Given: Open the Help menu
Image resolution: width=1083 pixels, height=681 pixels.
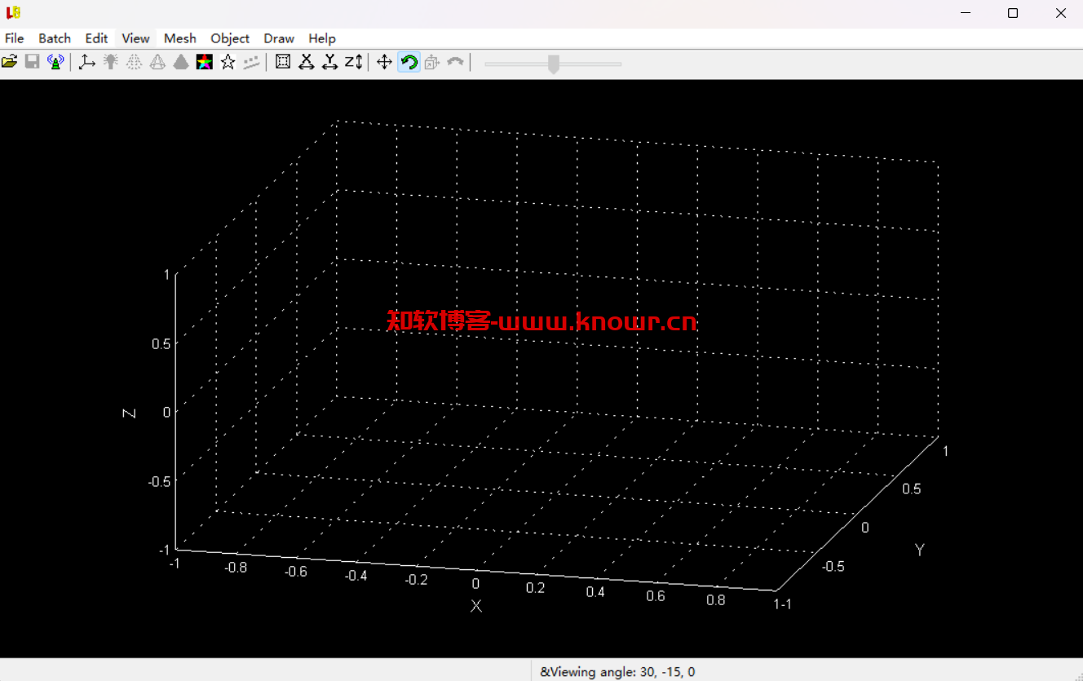Looking at the screenshot, I should click(322, 38).
